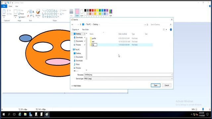Switch to the View ribbon tab
The height and width of the screenshot is (119, 212).
[17, 6]
